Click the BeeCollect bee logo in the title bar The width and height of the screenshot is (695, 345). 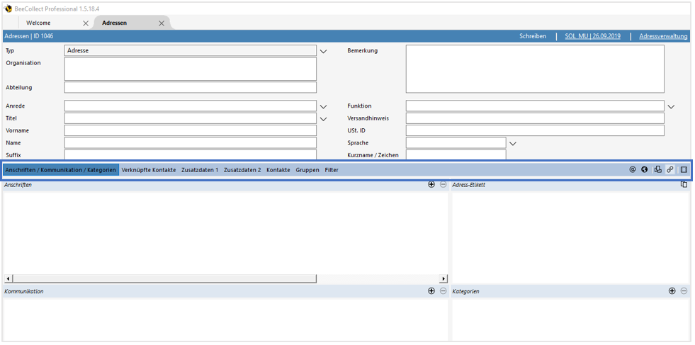coord(8,9)
